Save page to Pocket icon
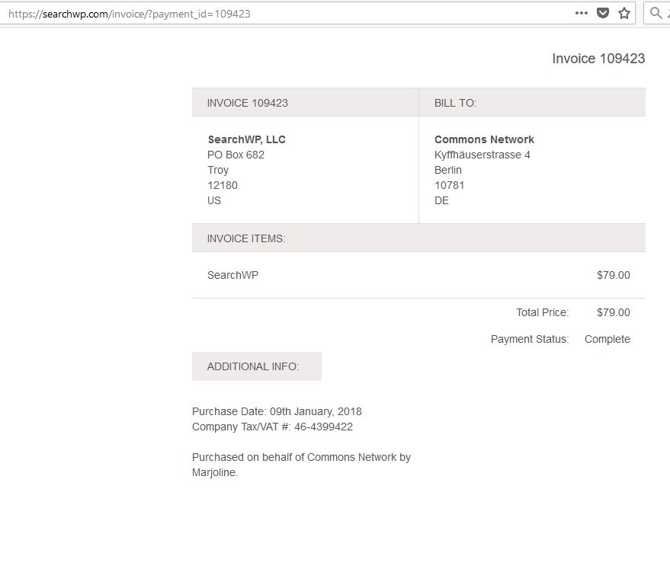The height and width of the screenshot is (585, 670). pyautogui.click(x=603, y=13)
